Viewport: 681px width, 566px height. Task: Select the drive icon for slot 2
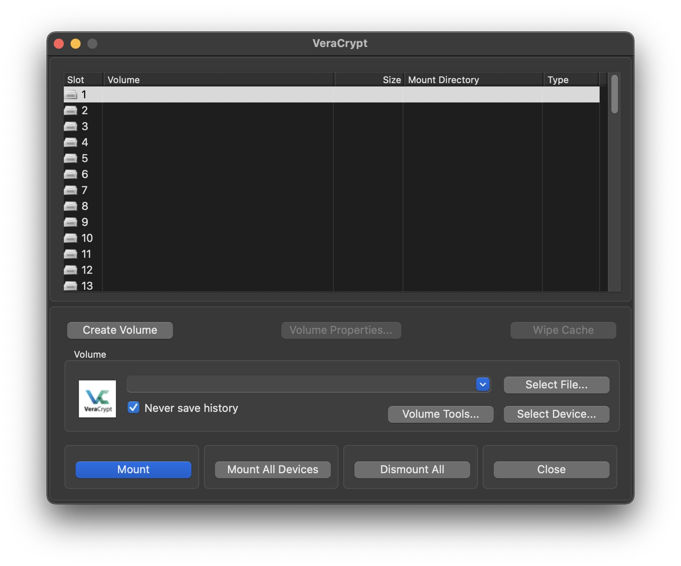(x=71, y=111)
